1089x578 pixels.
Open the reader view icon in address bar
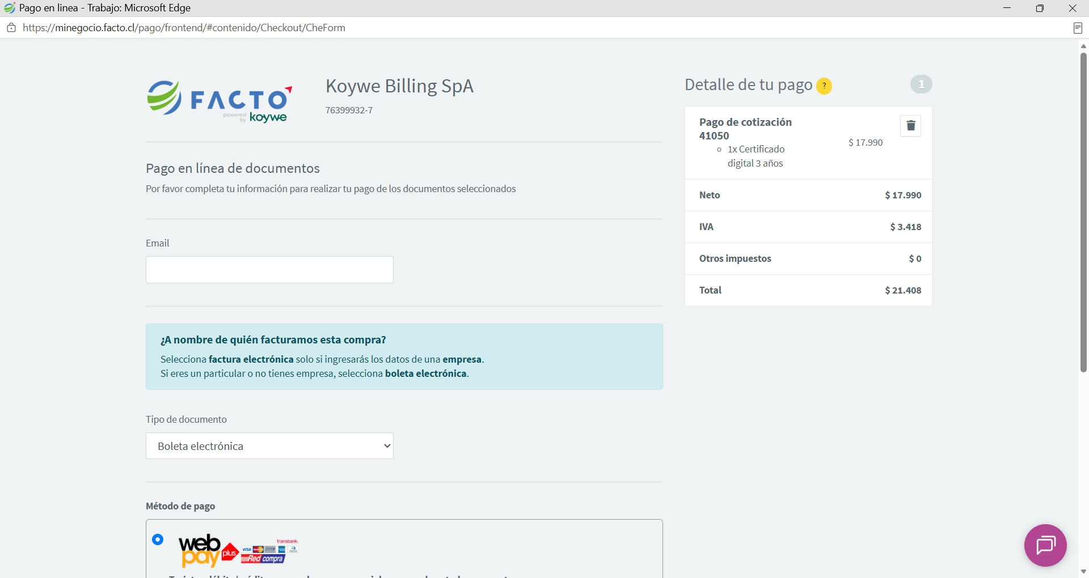click(x=1078, y=28)
